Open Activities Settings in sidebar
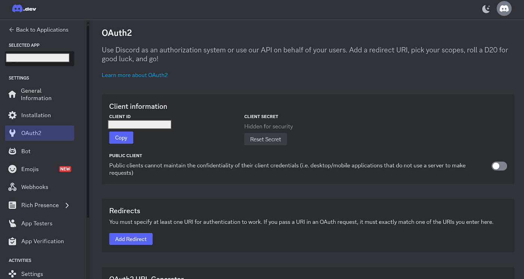524x279 pixels. tap(40, 274)
